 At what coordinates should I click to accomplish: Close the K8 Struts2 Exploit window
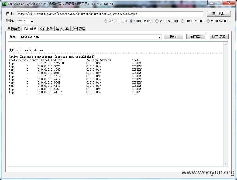[229, 3]
